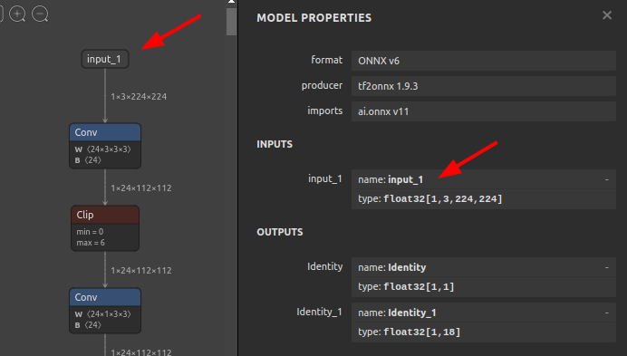The height and width of the screenshot is (356, 627).
Task: Click the OUTPUTS section heading
Action: pyautogui.click(x=279, y=232)
